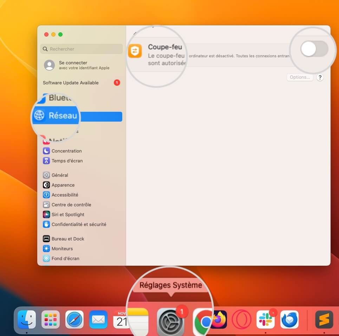Click the orange Coupe-feu shield icon
This screenshot has width=339, height=336.
click(x=135, y=51)
